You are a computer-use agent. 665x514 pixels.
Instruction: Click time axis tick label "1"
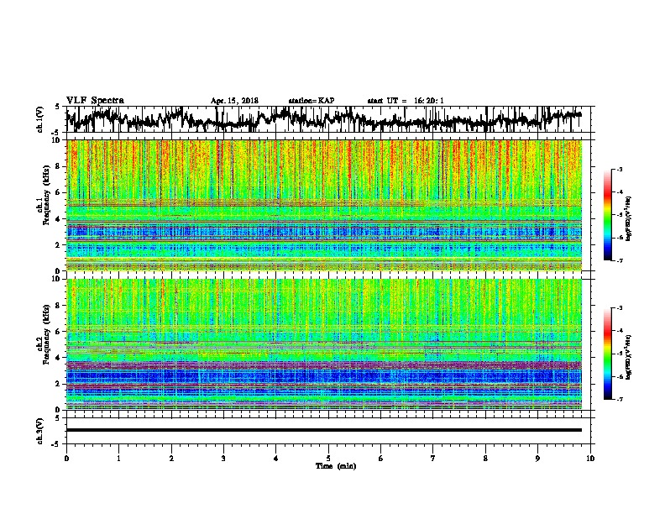118,459
